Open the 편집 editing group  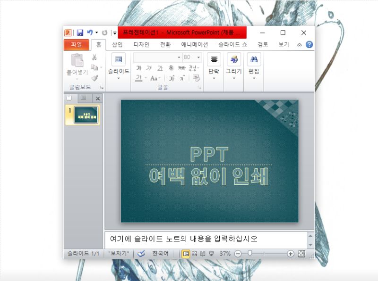pos(254,66)
